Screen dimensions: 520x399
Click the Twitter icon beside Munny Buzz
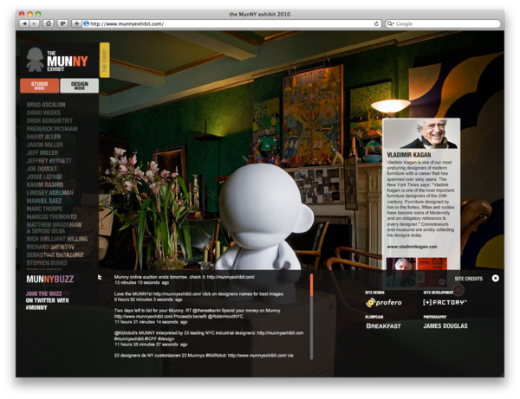pyautogui.click(x=100, y=277)
